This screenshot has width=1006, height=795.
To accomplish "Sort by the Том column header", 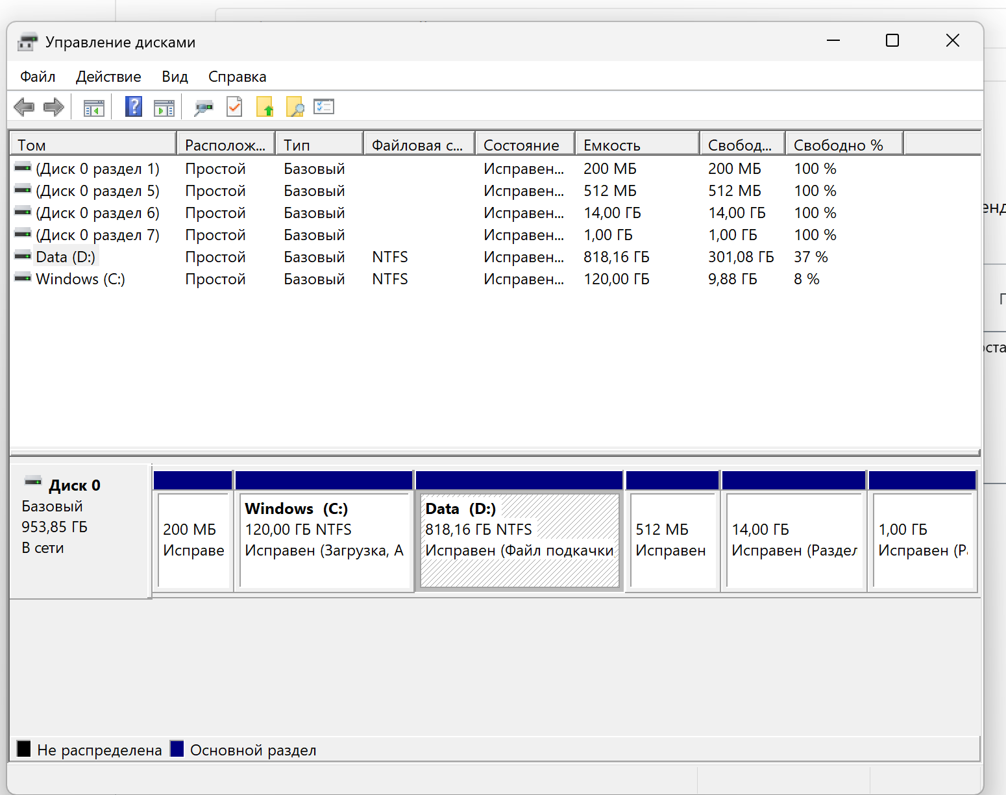I will [93, 145].
